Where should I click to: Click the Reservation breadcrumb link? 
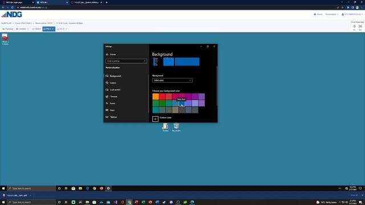pyautogui.click(x=44, y=23)
